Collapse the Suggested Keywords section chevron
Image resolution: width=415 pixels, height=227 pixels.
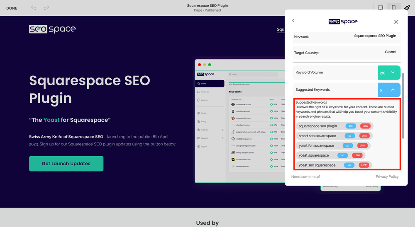pyautogui.click(x=393, y=90)
